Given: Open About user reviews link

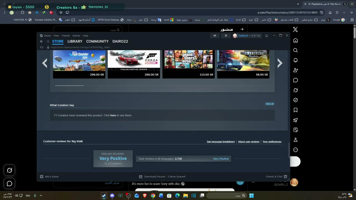Looking at the screenshot, I should coord(249,142).
